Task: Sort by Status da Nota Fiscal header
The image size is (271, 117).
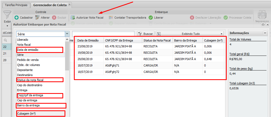Action: point(157,40)
